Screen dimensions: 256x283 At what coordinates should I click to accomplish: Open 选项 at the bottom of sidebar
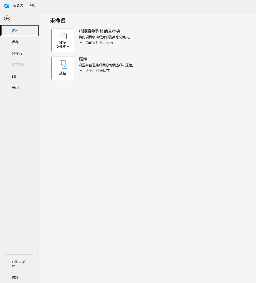15,277
